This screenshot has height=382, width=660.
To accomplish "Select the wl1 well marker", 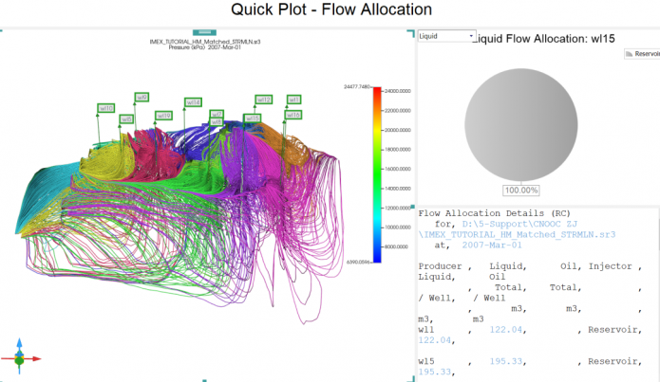I will click(294, 100).
